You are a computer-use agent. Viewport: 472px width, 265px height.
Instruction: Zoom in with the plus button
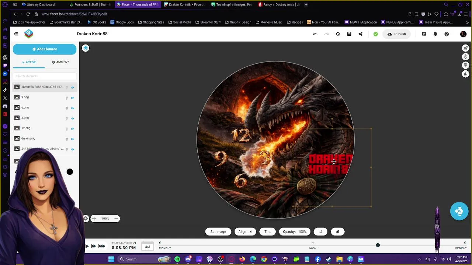(94, 219)
